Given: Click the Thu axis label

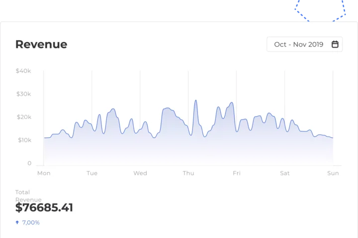Looking at the screenshot, I should tap(188, 173).
